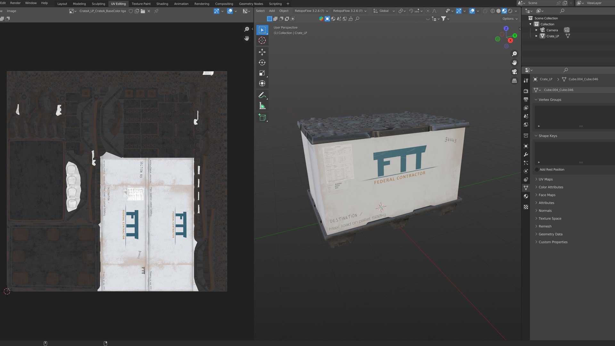Toggle proportional editing in viewport header

click(428, 11)
